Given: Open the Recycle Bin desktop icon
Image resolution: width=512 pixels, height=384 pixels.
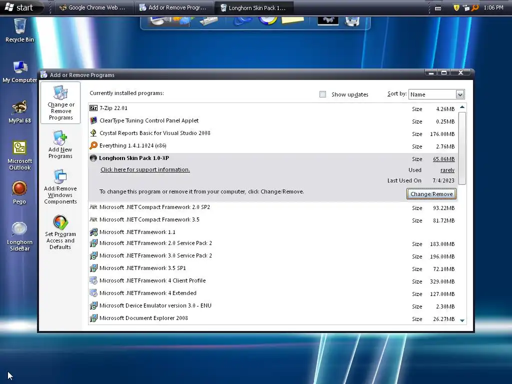Looking at the screenshot, I should click(x=19, y=30).
